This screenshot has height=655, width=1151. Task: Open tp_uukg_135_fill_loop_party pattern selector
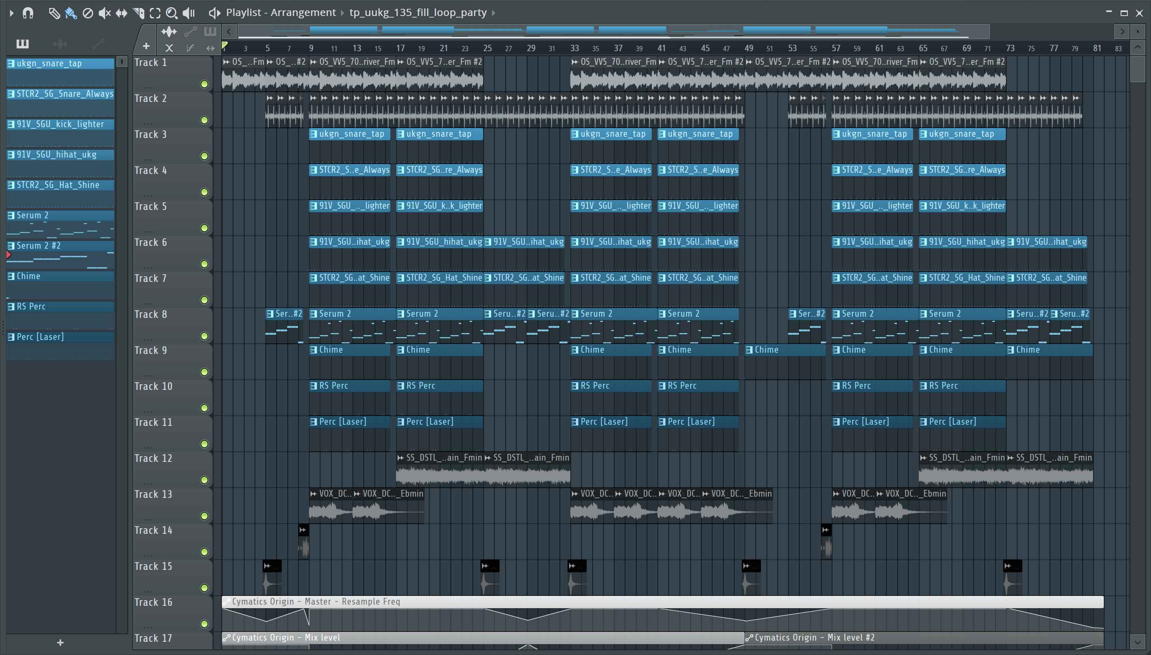point(418,13)
